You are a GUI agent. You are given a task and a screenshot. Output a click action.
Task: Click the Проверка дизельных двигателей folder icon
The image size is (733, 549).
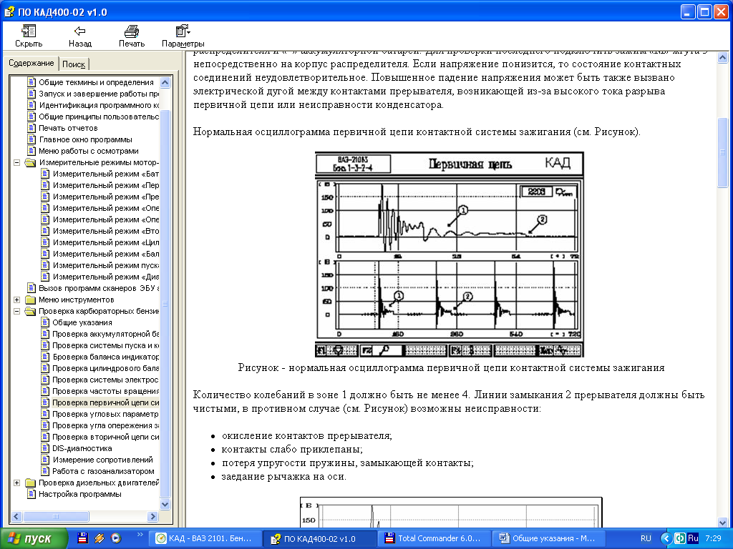tap(30, 483)
